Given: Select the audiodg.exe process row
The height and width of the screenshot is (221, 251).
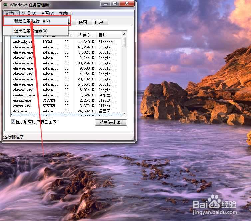Looking at the screenshot, I should (x=66, y=42).
